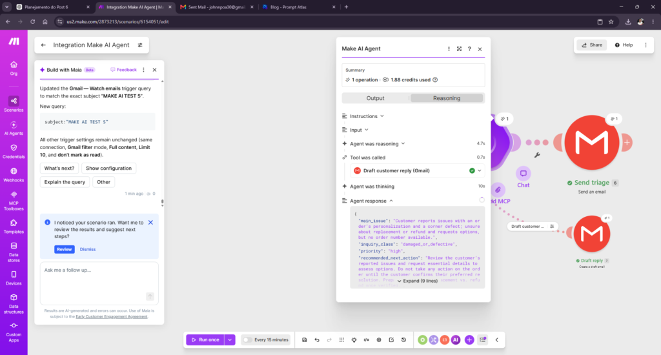
Task: Open Org from the Make sidebar
Action: [14, 68]
